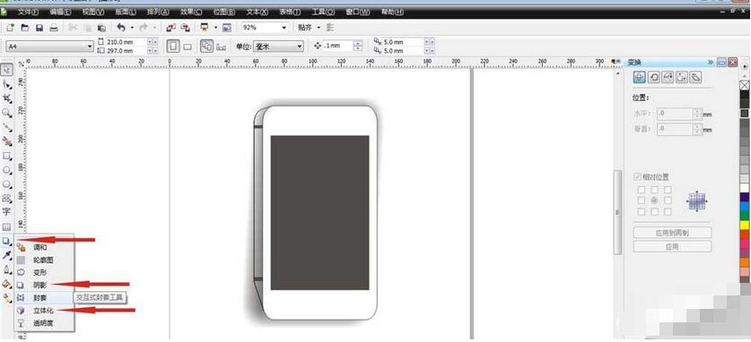The width and height of the screenshot is (751, 342).
Task: Pick the yellow swatch in color palette
Action: [745, 225]
